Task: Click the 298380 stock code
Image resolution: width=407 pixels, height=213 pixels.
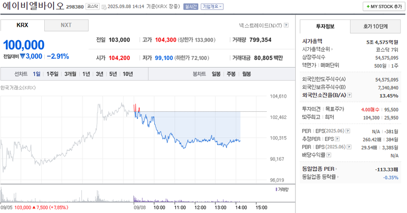Action: [75, 7]
